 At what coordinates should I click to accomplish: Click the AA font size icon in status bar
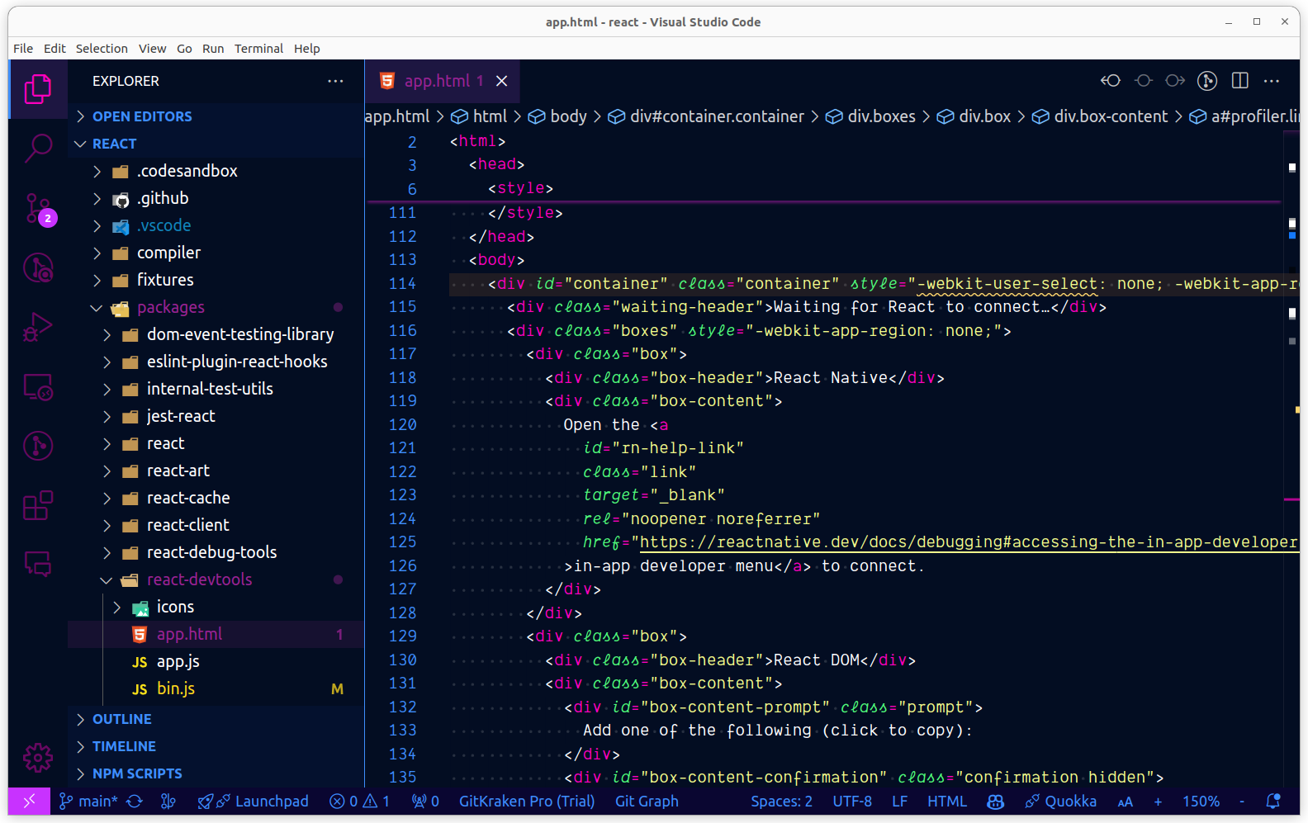pyautogui.click(x=1125, y=802)
